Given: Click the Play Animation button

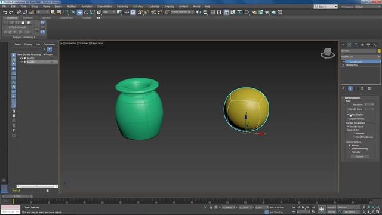Looking at the screenshot, I should (x=303, y=207).
